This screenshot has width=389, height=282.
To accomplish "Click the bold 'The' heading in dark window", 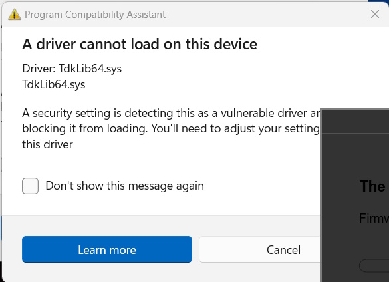I will (x=372, y=186).
